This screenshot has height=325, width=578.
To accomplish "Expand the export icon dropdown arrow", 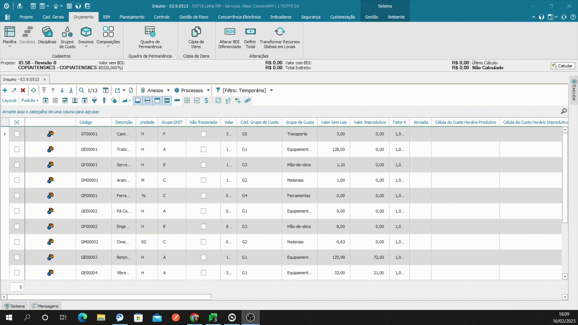I will click(x=124, y=90).
